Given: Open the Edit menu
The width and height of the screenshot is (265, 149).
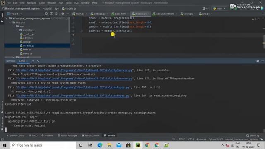Looking at the screenshot, I should point(15,3).
